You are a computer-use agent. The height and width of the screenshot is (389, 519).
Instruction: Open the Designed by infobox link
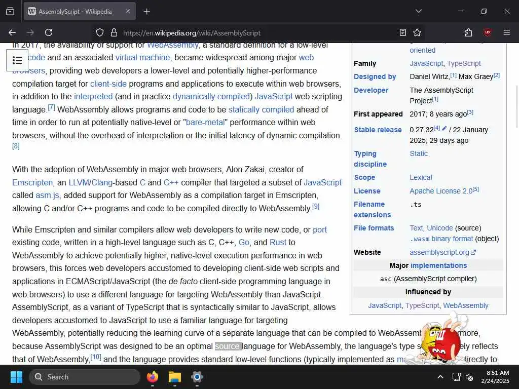click(x=375, y=77)
